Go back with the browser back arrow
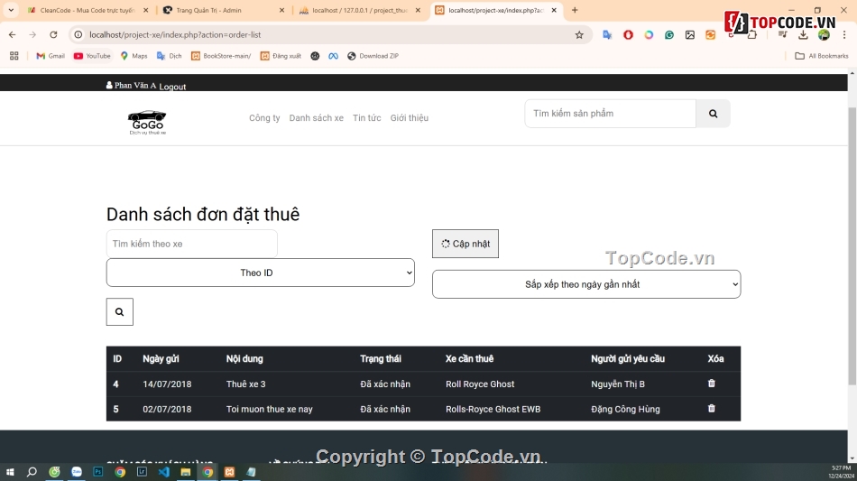 [x=12, y=35]
